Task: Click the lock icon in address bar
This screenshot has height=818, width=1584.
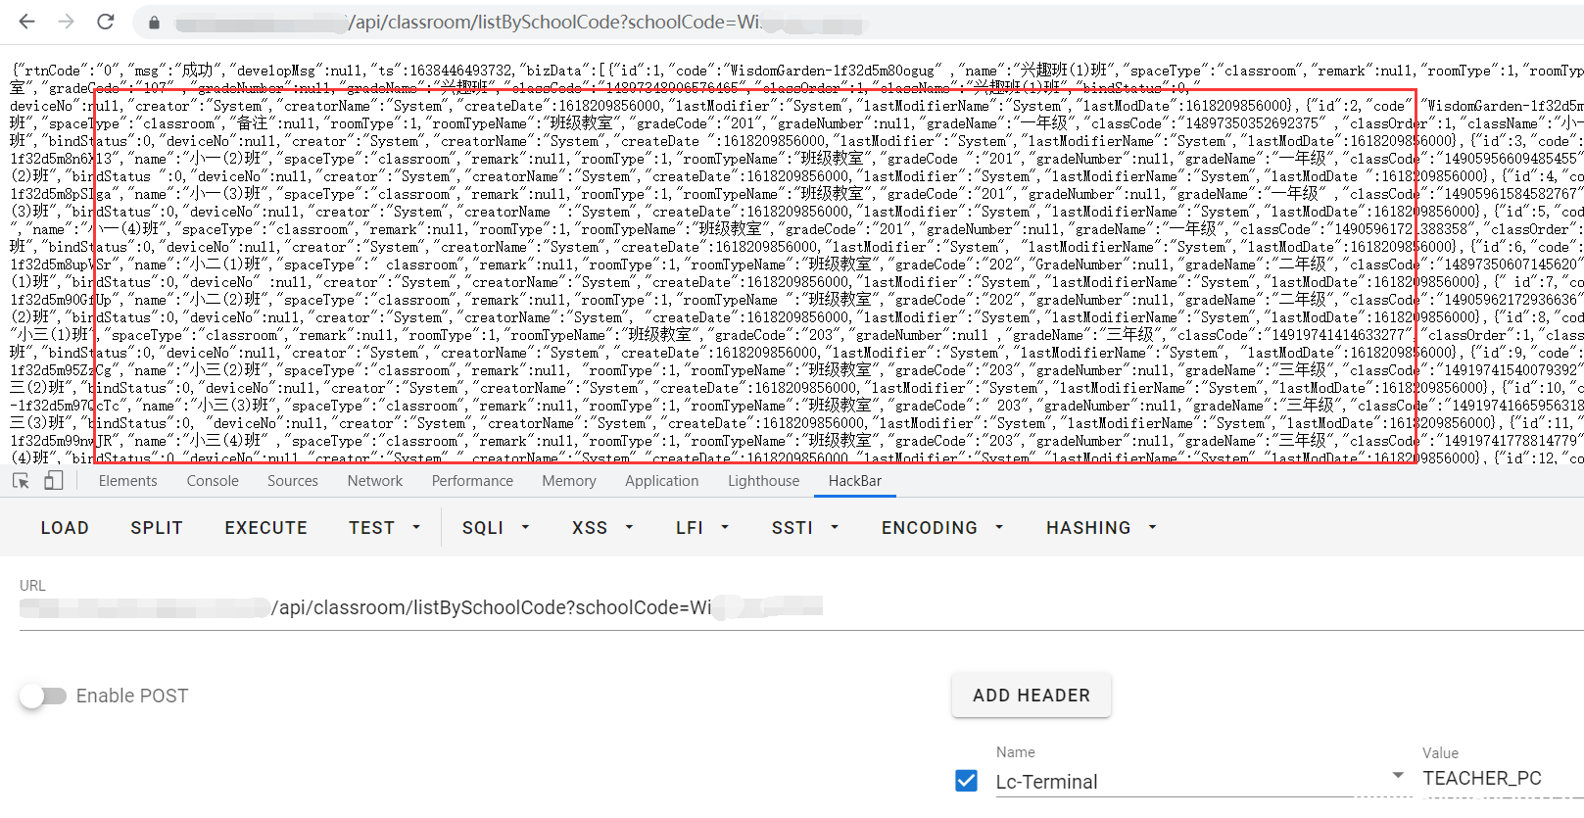Action: pyautogui.click(x=154, y=22)
